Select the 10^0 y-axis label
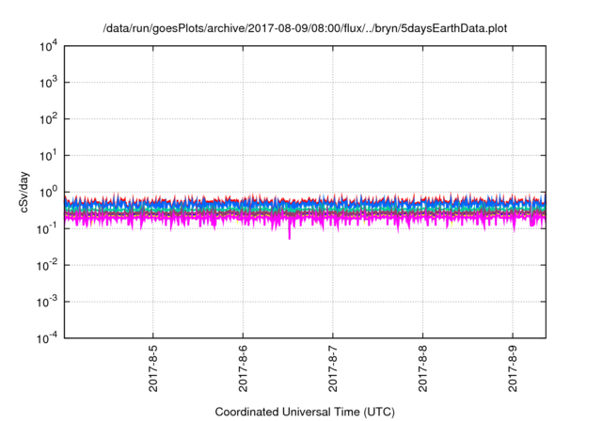The image size is (602, 421). (x=48, y=192)
